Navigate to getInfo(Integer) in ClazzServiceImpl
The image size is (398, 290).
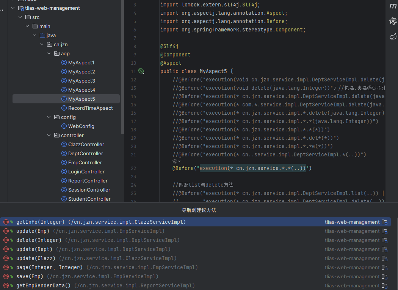click(195, 222)
